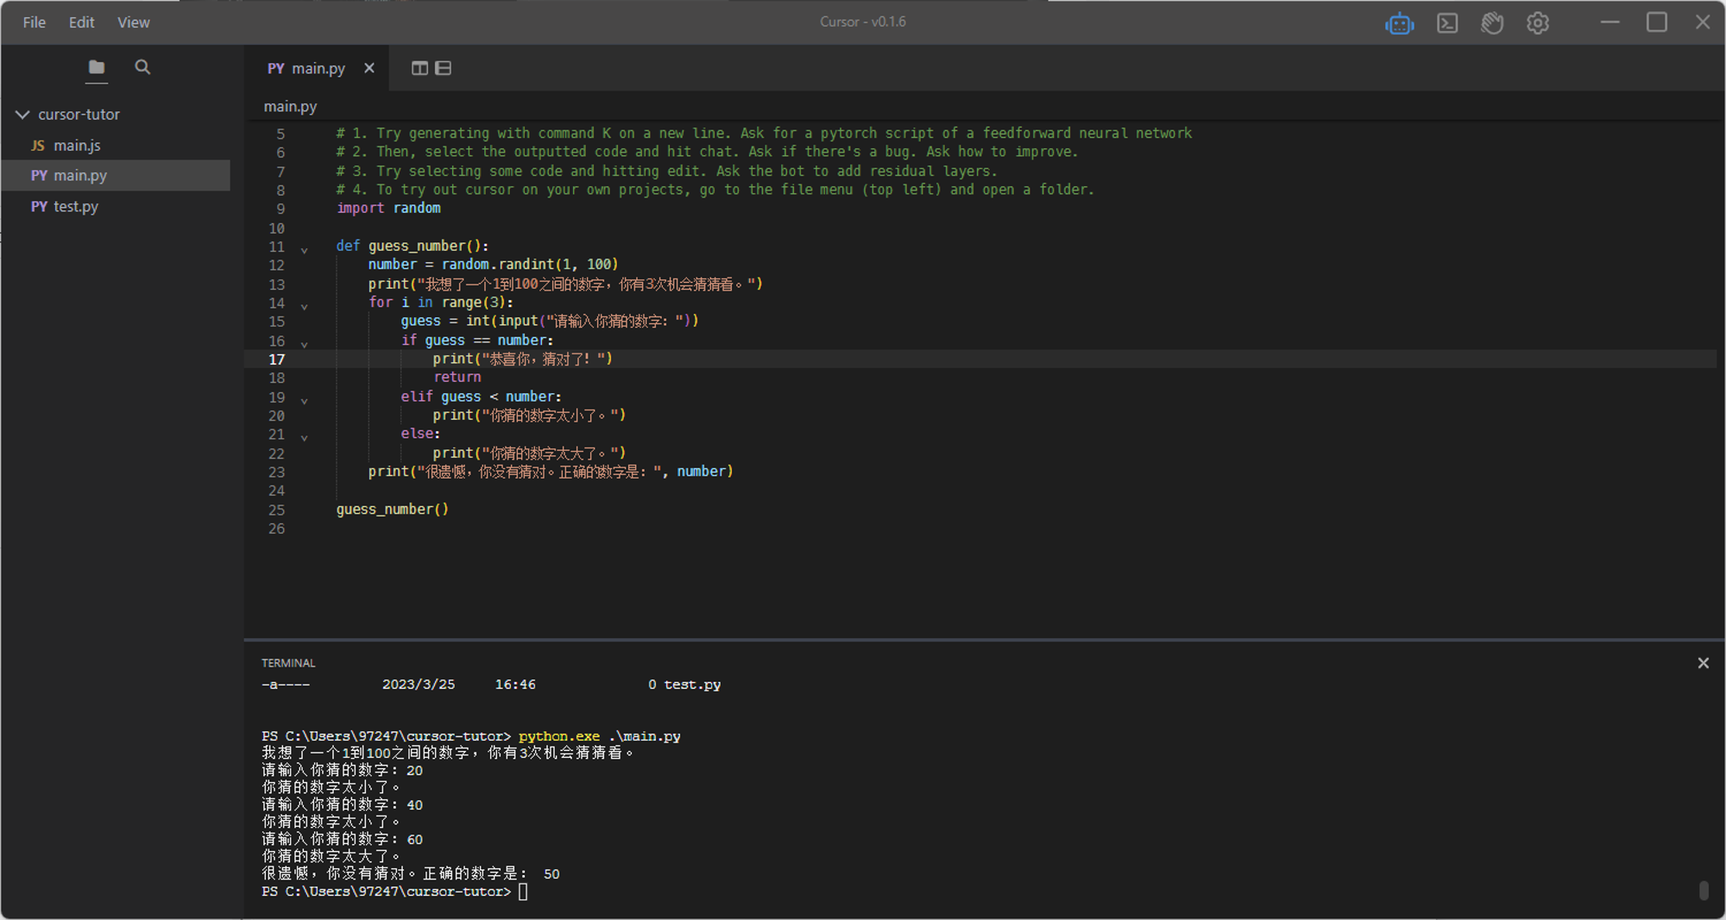
Task: Click the comment starting '# 4. To try out cursor'
Action: (715, 190)
